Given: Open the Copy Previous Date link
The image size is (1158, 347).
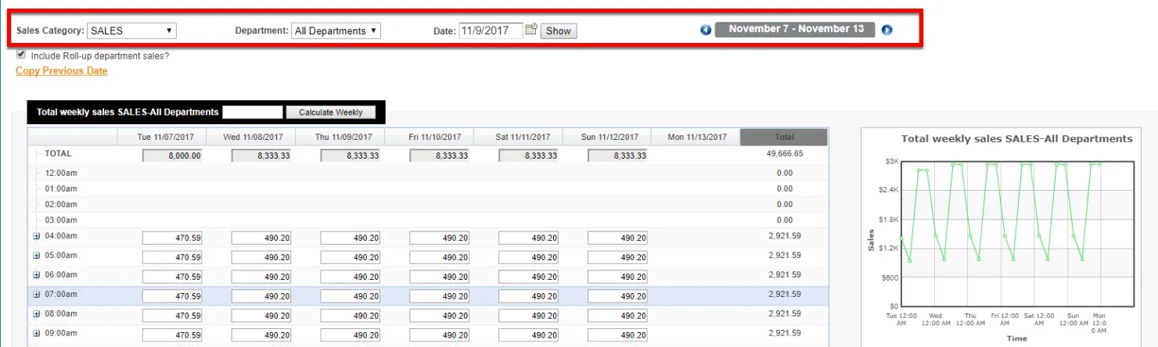Looking at the screenshot, I should (62, 71).
